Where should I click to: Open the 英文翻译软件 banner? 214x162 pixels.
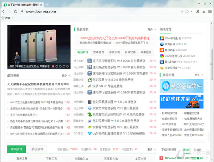(x=182, y=86)
